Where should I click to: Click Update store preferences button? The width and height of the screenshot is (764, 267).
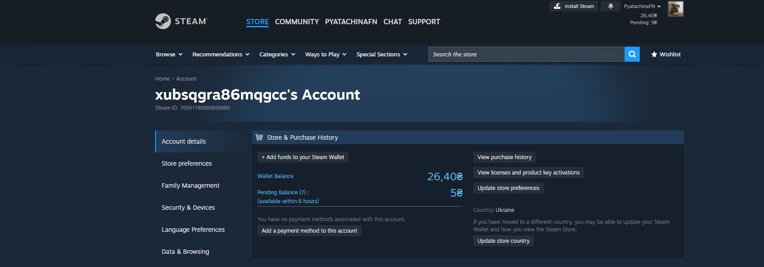pos(508,188)
